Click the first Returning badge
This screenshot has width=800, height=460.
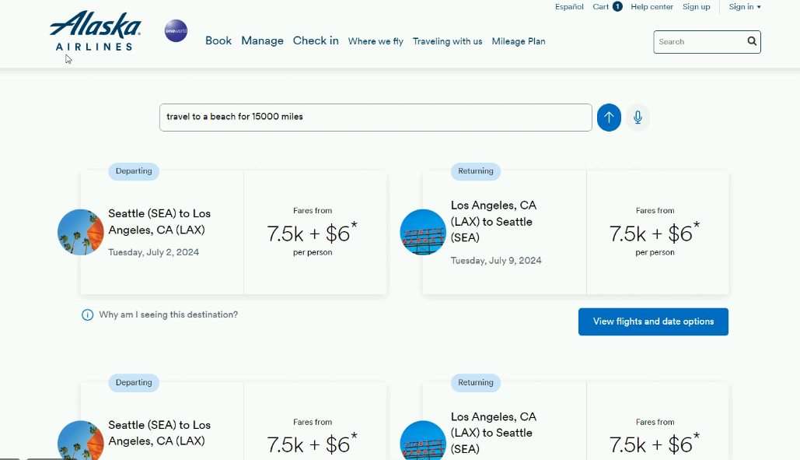click(x=476, y=171)
